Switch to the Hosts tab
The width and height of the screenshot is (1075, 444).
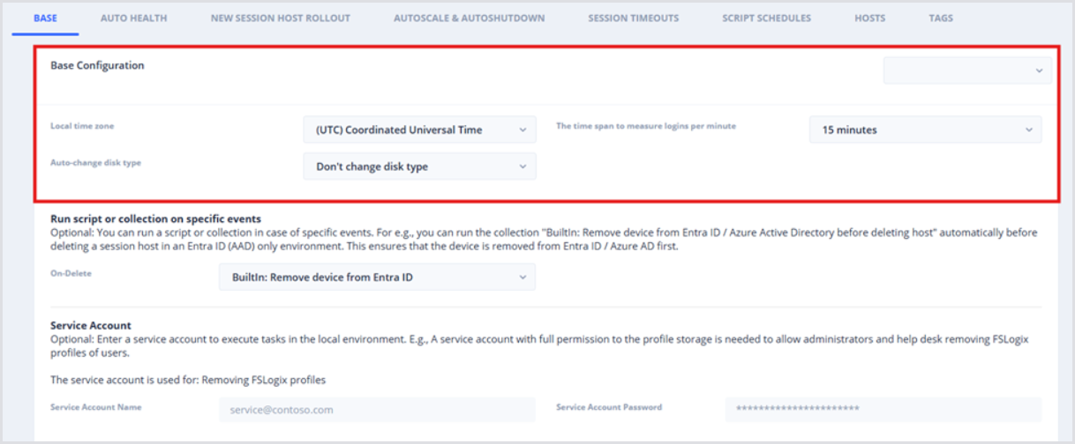point(869,18)
